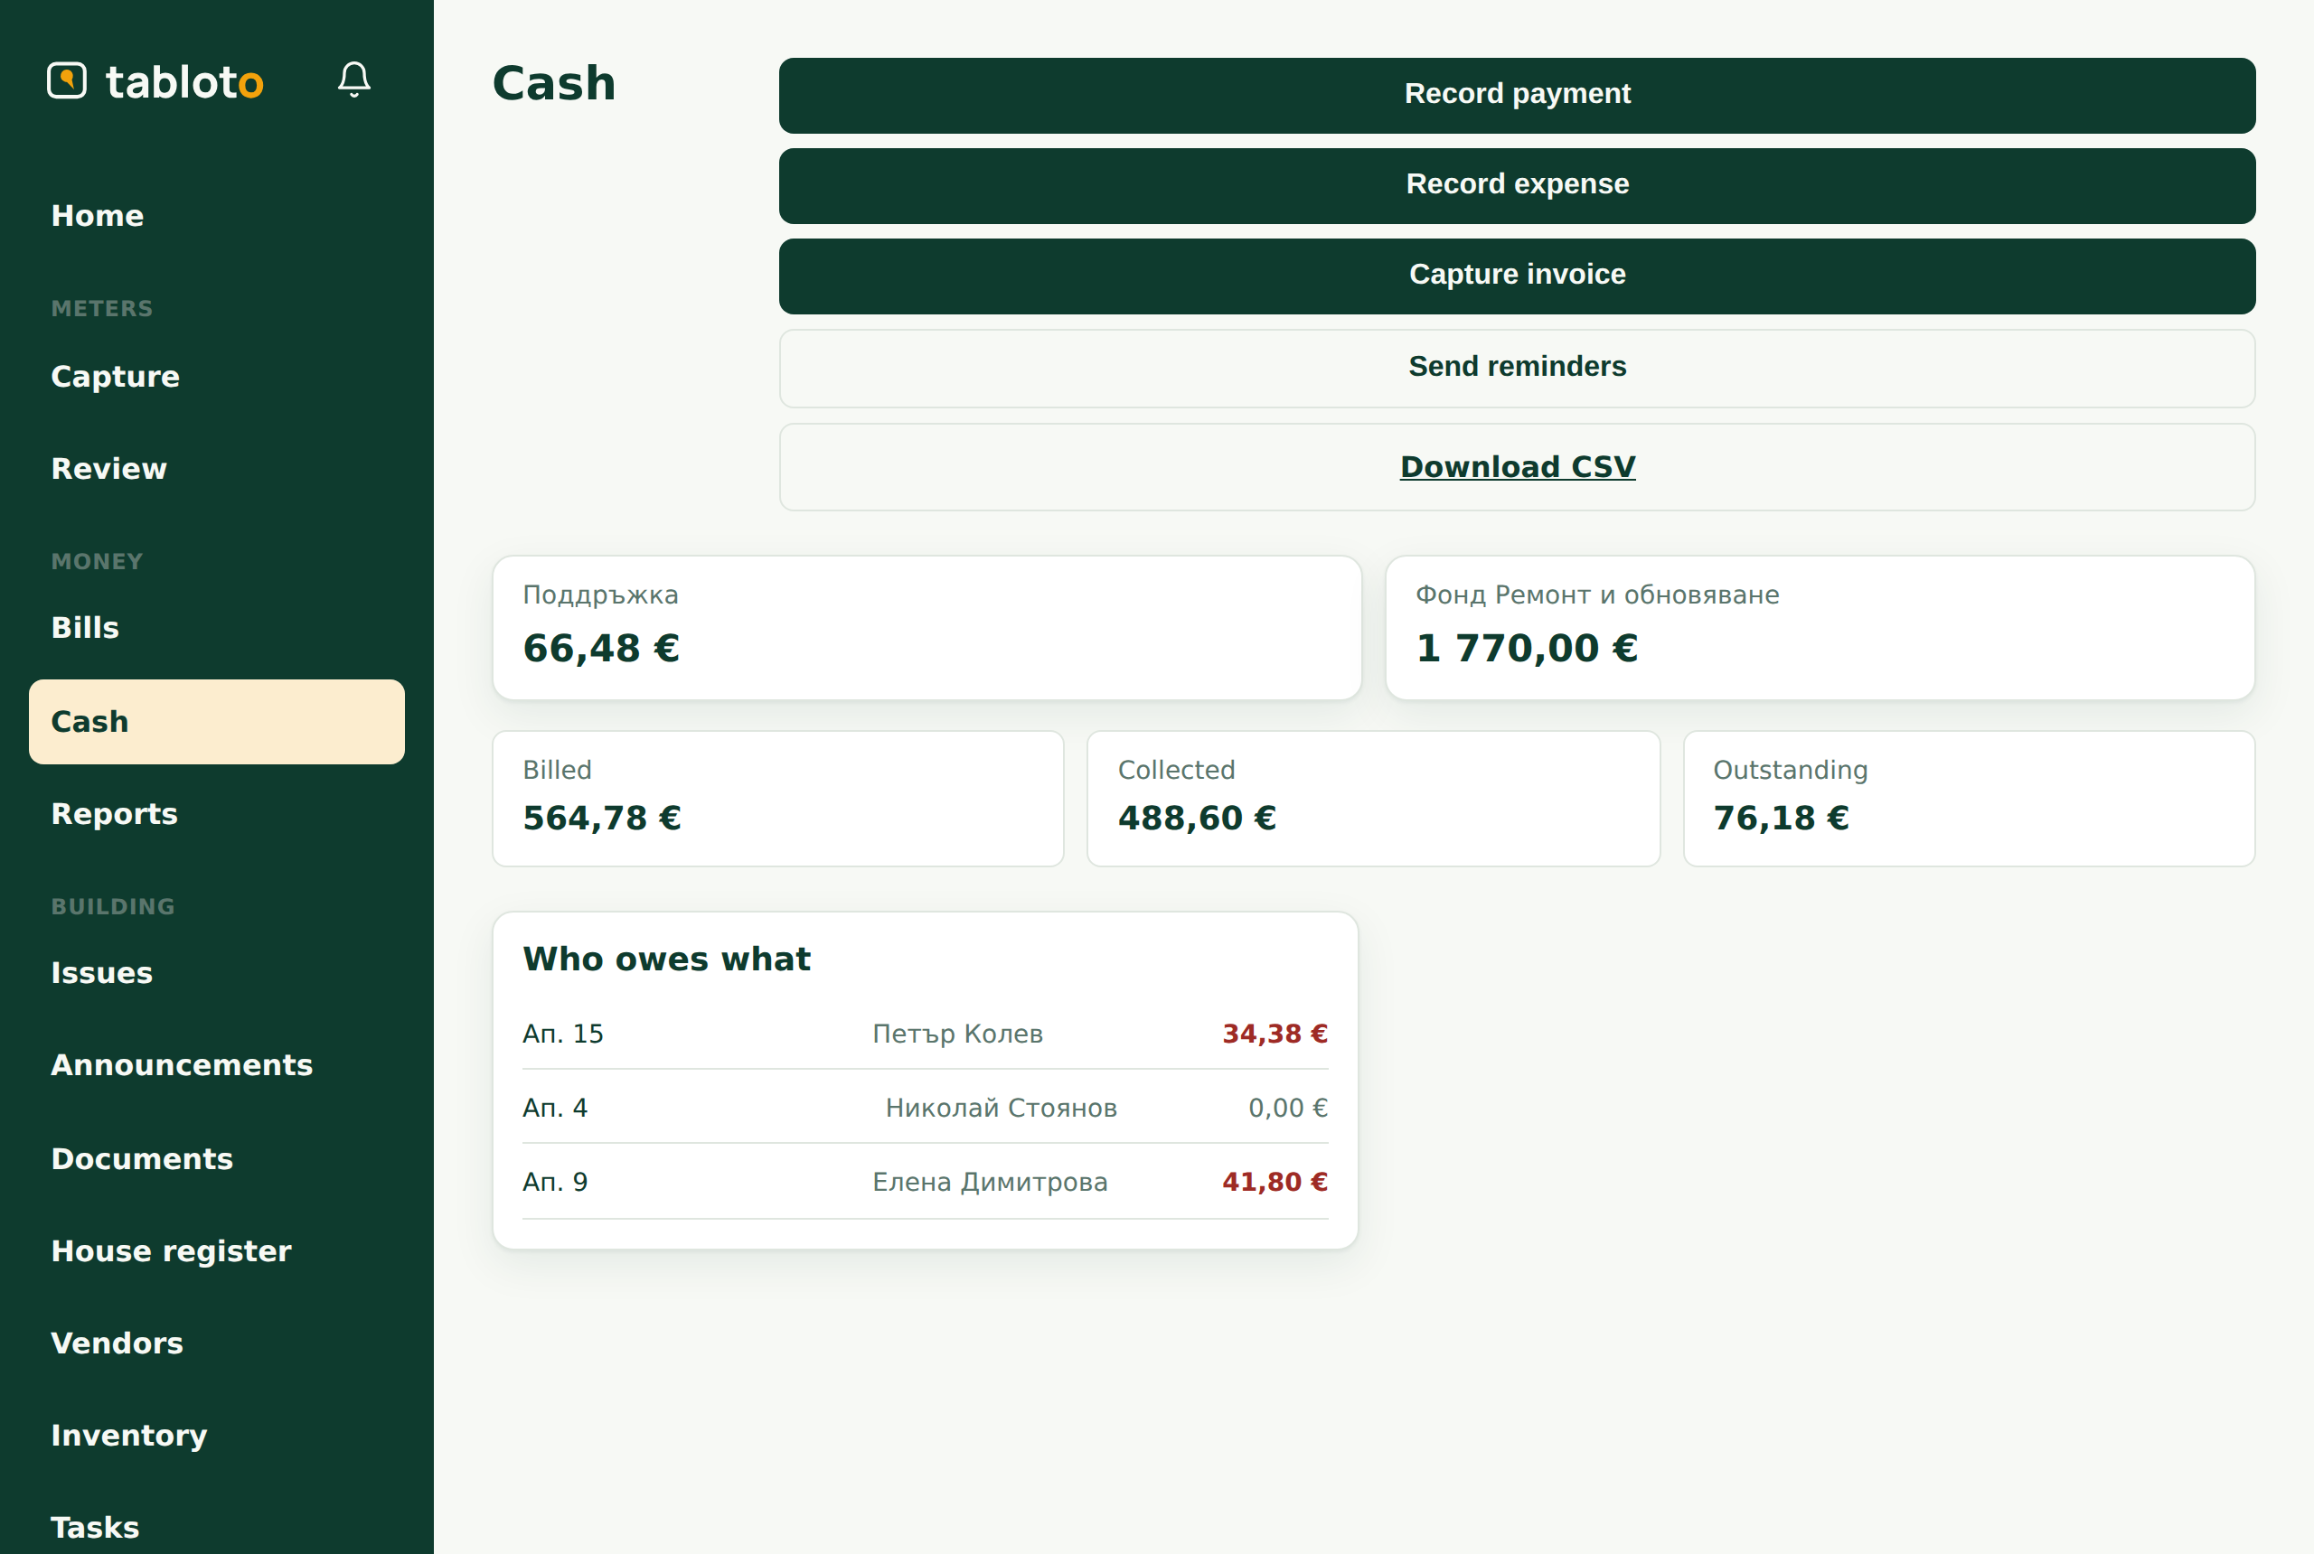The image size is (2314, 1554).
Task: Select the Outstanding 76,18 € card
Action: 1969,799
